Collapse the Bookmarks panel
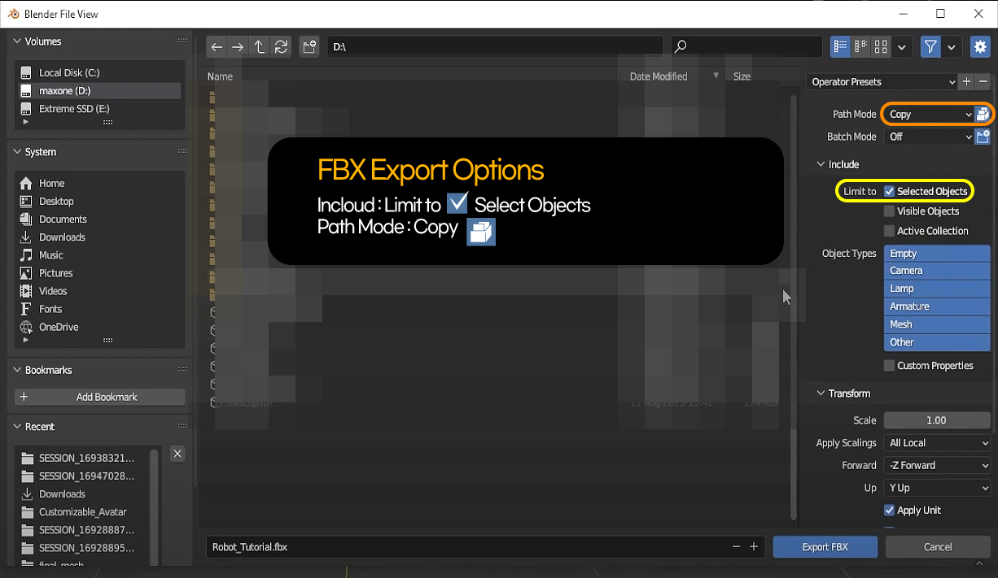Screen dimensions: 998x578 coord(17,370)
